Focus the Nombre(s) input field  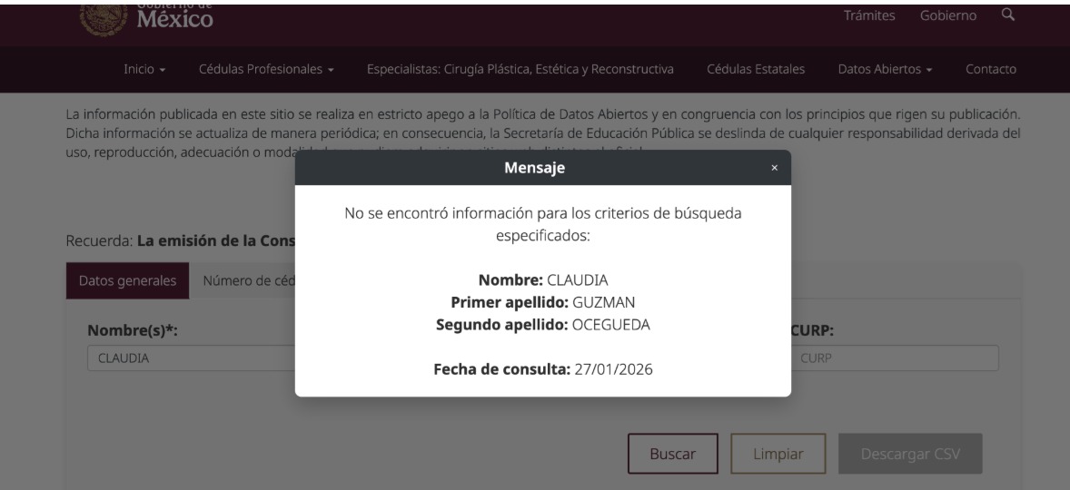click(x=191, y=358)
